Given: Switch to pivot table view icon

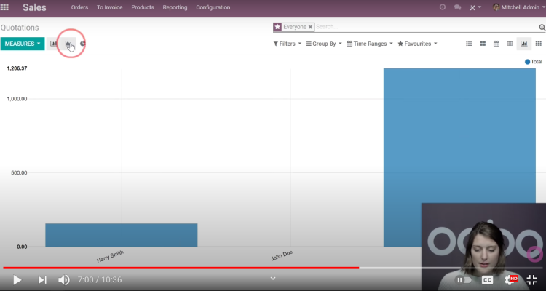Looking at the screenshot, I should [x=510, y=44].
